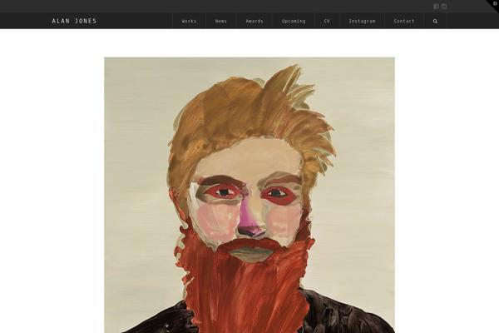Viewport: 499px width, 333px height.
Task: Open the corner settings gear icon
Action: point(493,5)
